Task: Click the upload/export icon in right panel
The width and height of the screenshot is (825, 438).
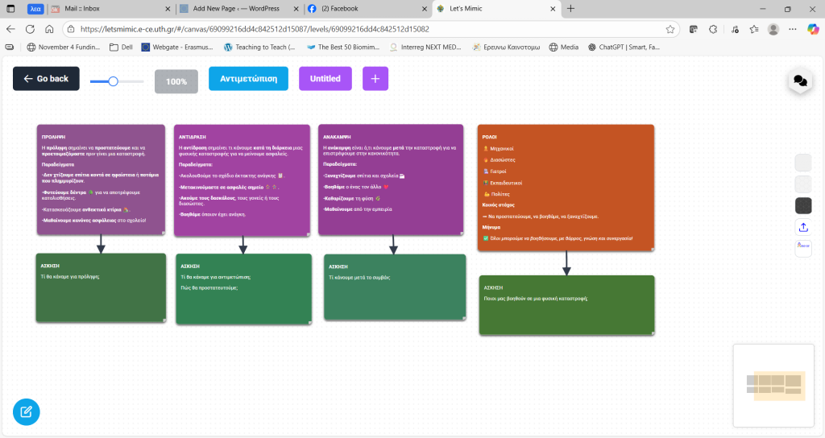Action: [803, 227]
